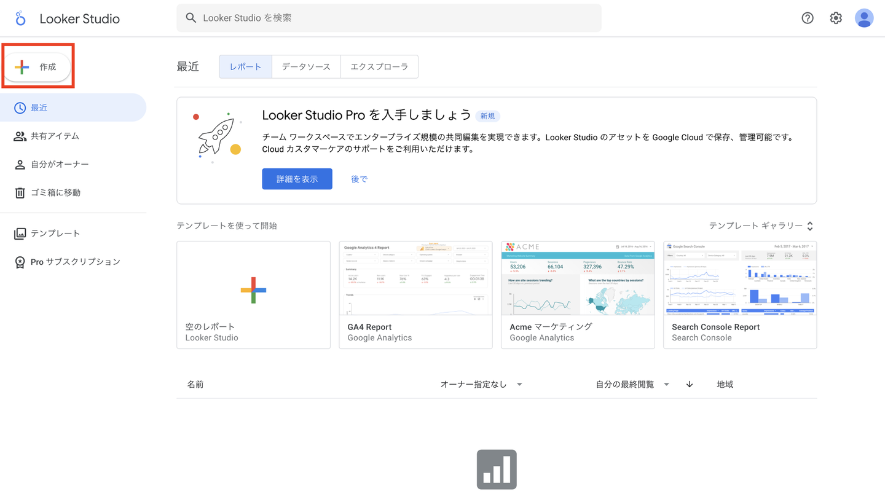Click the テンプレートを使って開始 heading

click(x=227, y=226)
